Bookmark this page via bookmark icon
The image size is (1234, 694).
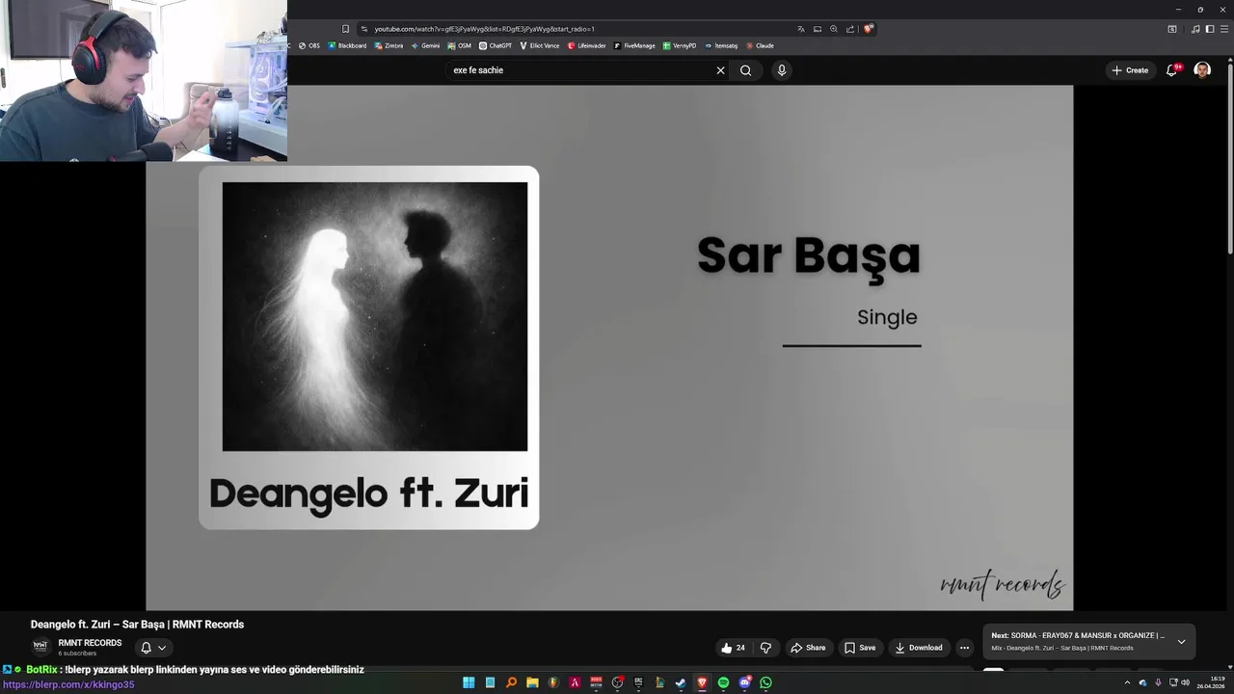(x=345, y=29)
